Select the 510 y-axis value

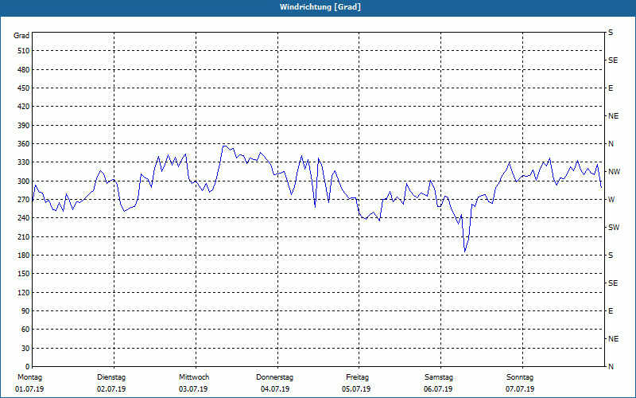[24, 51]
